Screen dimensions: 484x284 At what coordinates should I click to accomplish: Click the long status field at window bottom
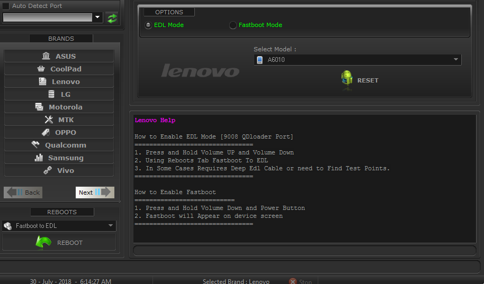tap(240, 267)
